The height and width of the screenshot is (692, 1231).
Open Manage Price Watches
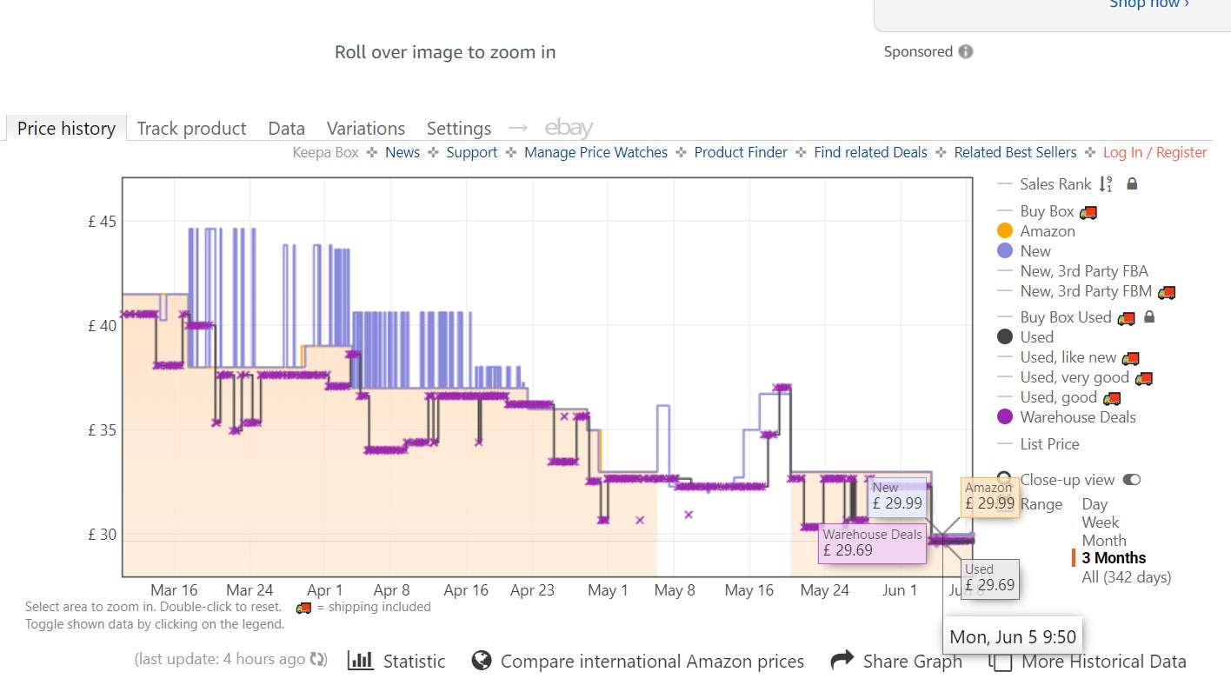(x=596, y=152)
